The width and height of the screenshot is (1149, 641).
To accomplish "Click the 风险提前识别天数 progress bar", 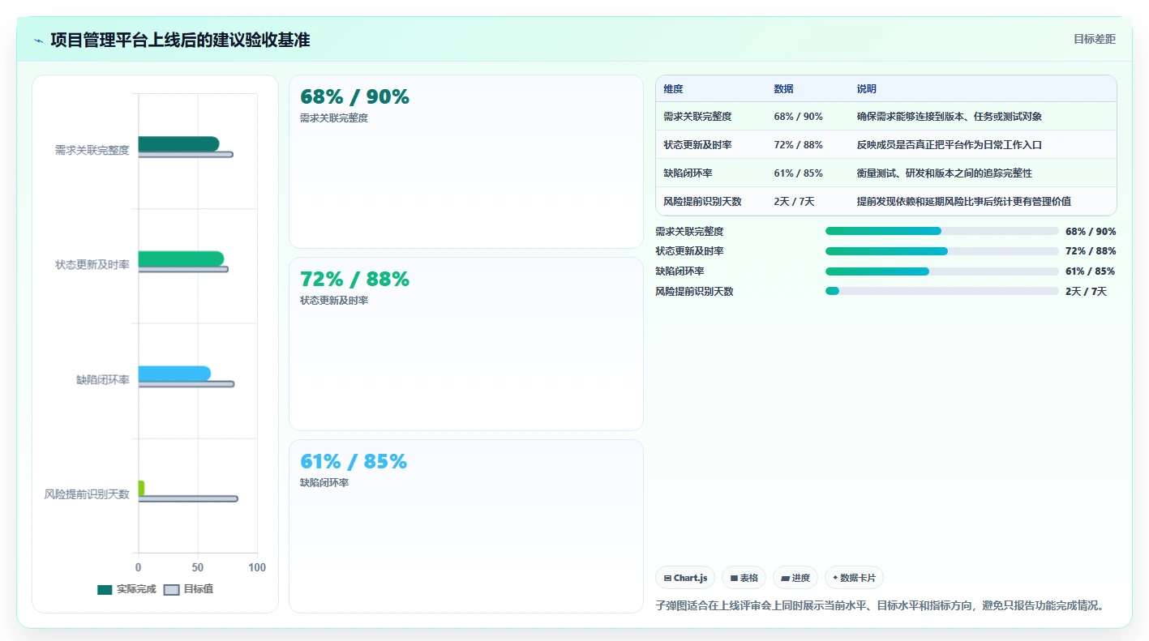I will 942,291.
